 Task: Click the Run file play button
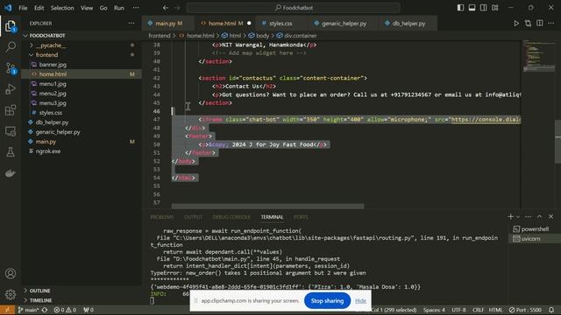pyautogui.click(x=516, y=24)
